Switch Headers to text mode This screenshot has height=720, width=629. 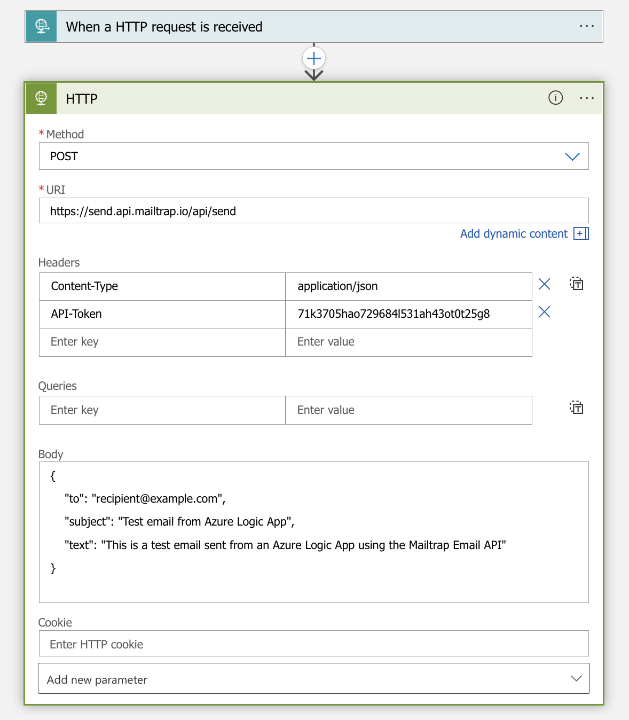click(576, 284)
